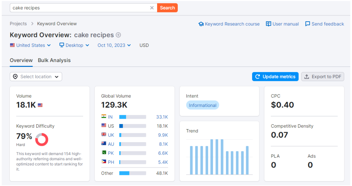Click the India flag in Global Volume
Viewport: 352px width, 186px height.
(x=104, y=117)
